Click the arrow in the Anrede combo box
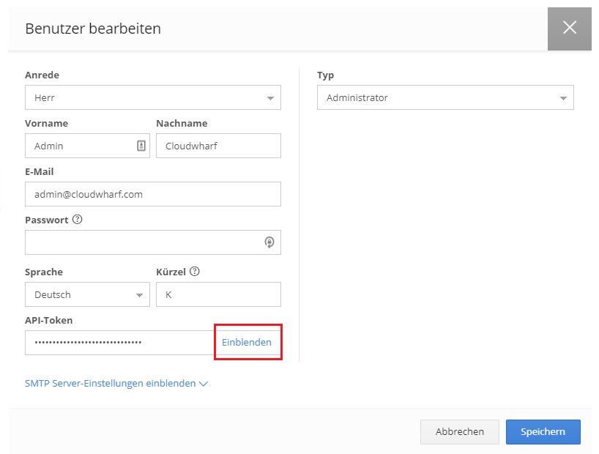This screenshot has height=454, width=599. point(269,98)
